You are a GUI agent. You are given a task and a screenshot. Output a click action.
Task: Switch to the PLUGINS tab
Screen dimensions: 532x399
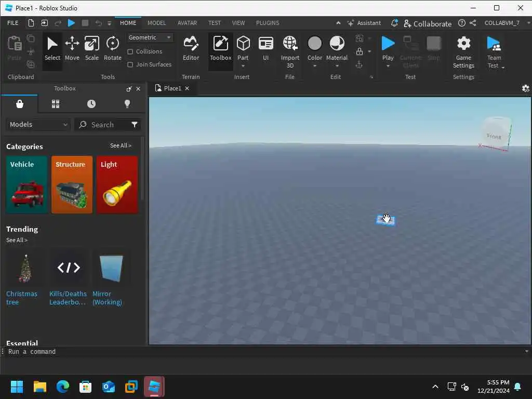point(268,23)
